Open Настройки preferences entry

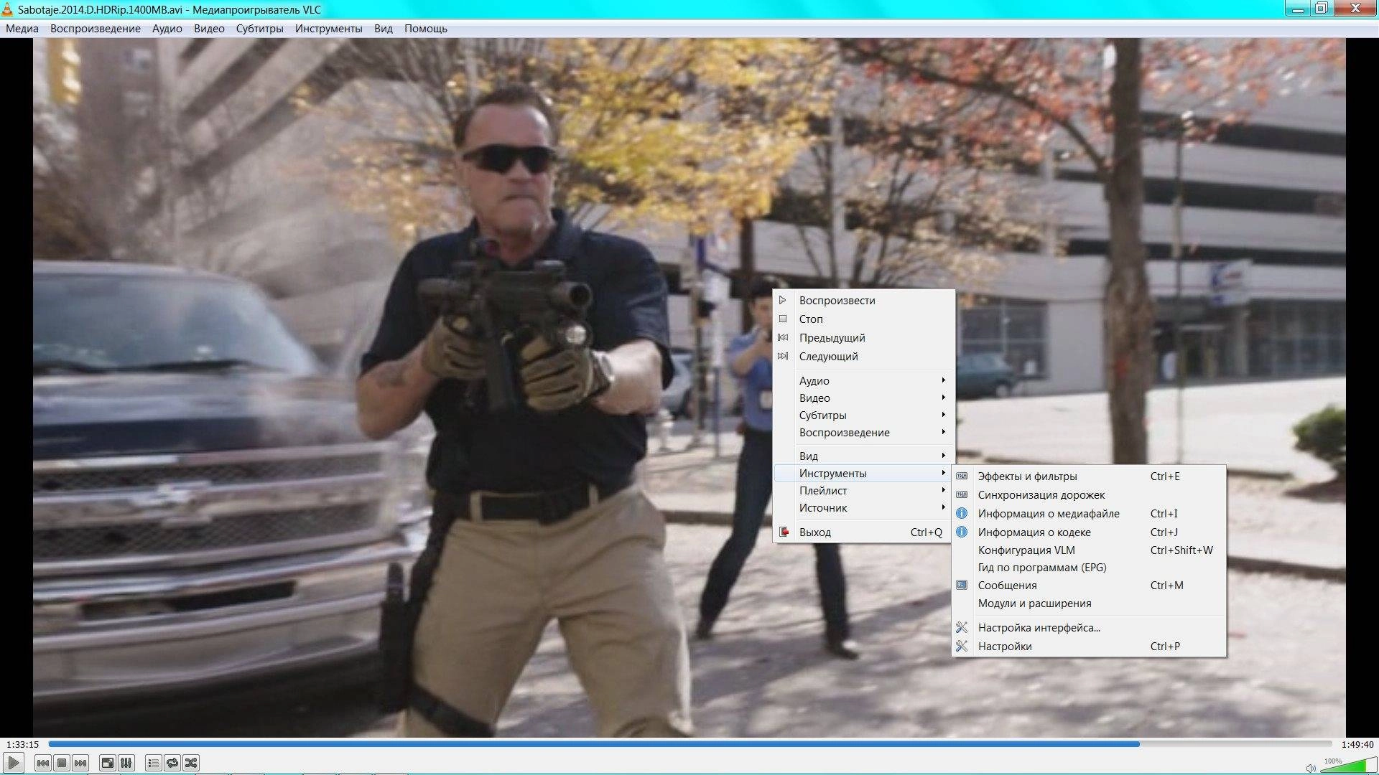click(1089, 647)
